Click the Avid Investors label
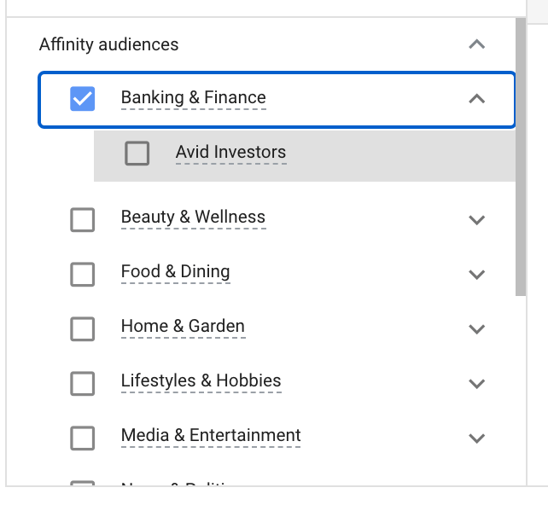 pos(230,153)
